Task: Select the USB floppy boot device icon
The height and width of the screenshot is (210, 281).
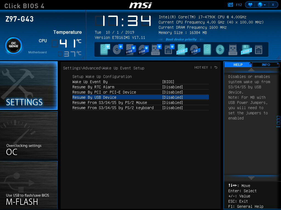Action: pyautogui.click(x=246, y=49)
